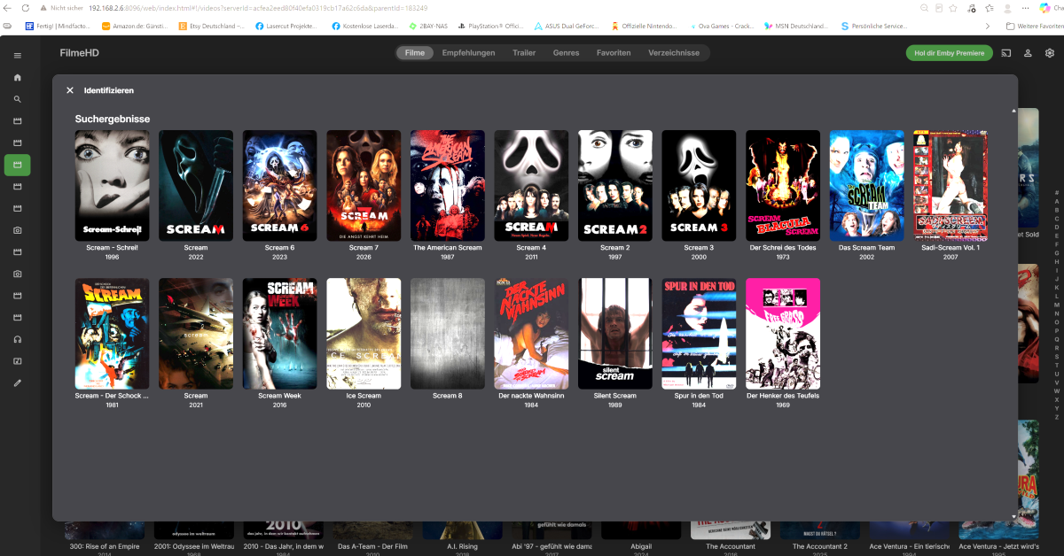Open the music note library icon in sidebar
The height and width of the screenshot is (556, 1064).
tap(17, 361)
